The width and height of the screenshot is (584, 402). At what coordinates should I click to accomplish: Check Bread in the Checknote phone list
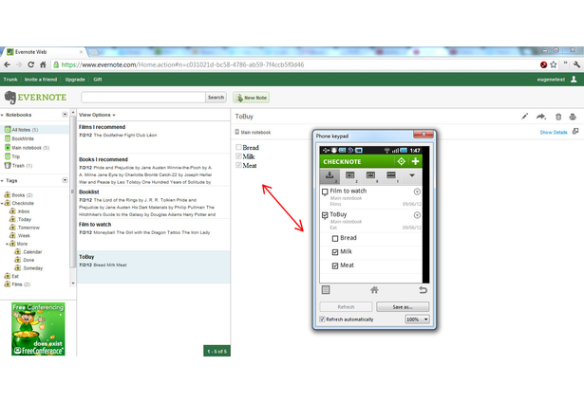pyautogui.click(x=335, y=238)
